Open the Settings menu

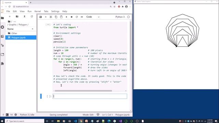coord(55,11)
